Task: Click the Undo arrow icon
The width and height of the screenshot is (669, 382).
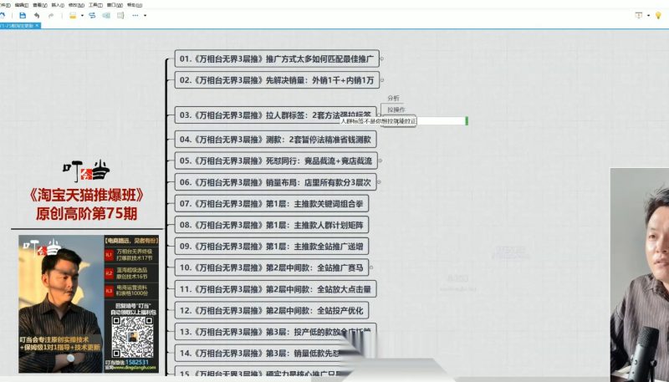Action: [37, 15]
